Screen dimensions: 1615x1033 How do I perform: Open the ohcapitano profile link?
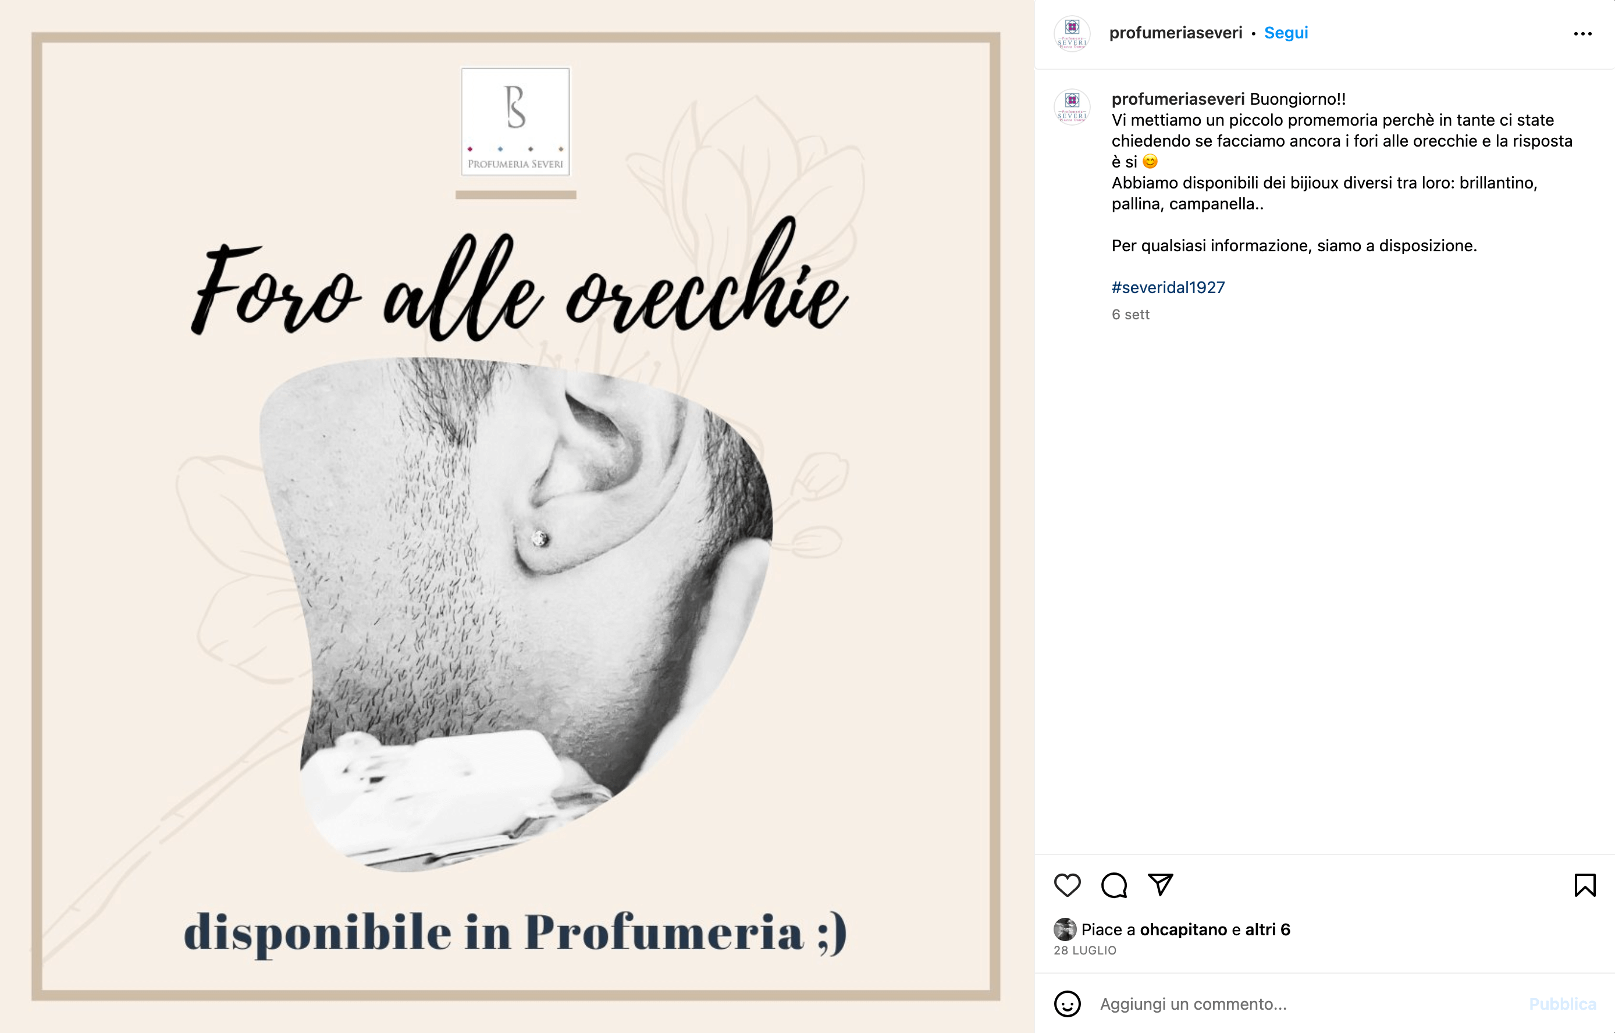tap(1183, 929)
